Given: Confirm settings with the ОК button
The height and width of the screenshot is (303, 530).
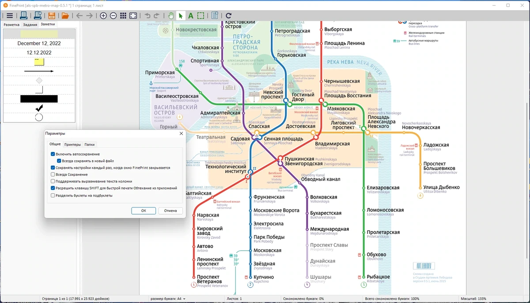Looking at the screenshot, I should point(144,211).
